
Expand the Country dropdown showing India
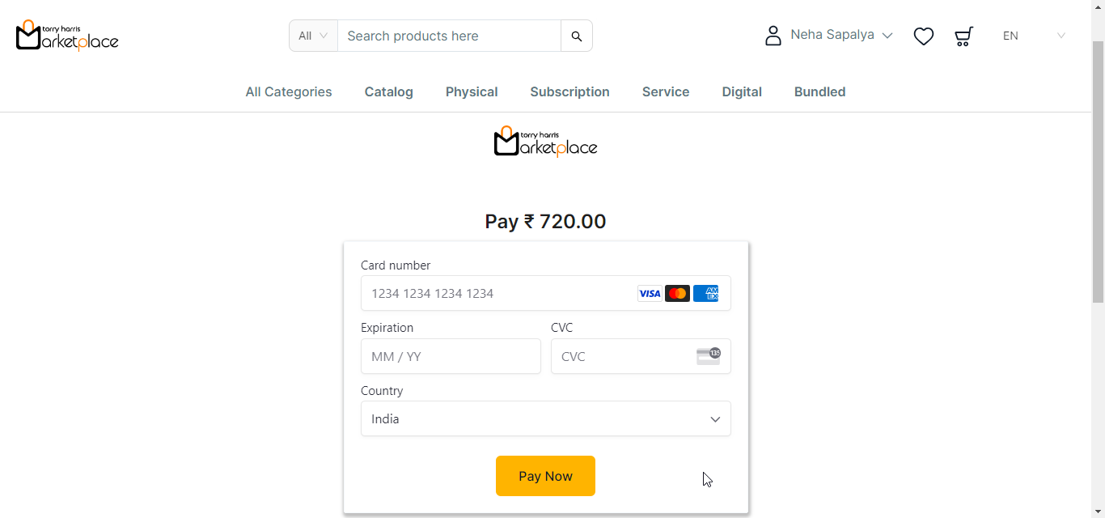coord(546,419)
